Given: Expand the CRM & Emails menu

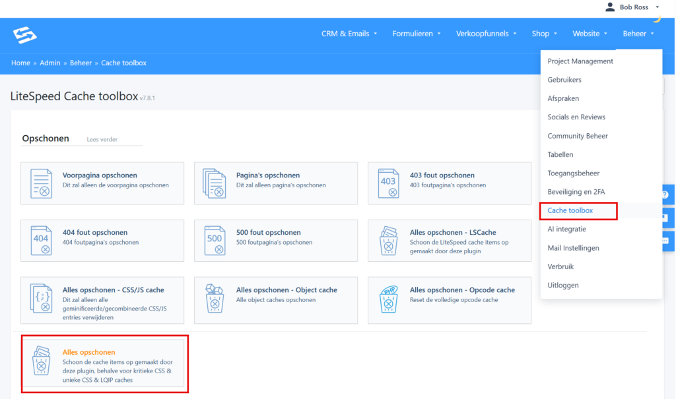Looking at the screenshot, I should point(349,34).
